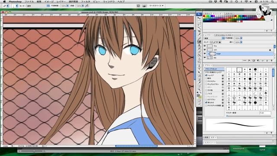Open the レイヤー (Layer) menu

pyautogui.click(x=61, y=1)
